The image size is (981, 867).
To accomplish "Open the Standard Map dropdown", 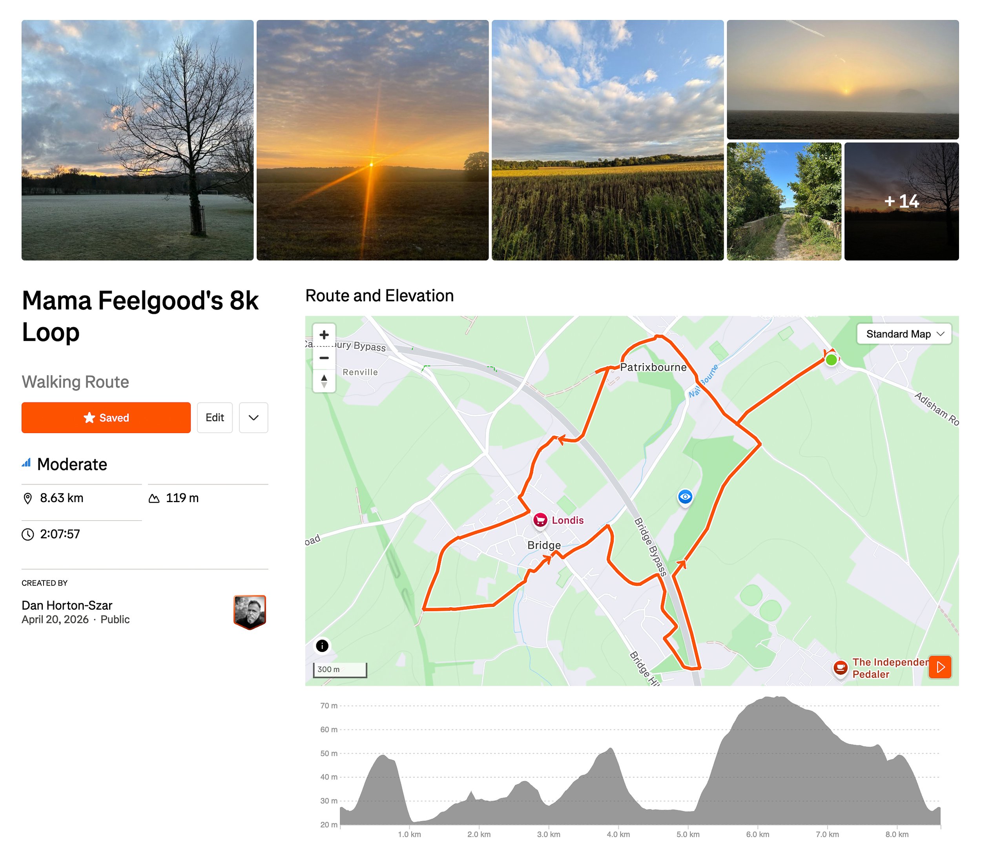I will pos(904,334).
